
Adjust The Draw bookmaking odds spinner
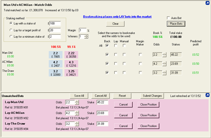tap(164, 73)
